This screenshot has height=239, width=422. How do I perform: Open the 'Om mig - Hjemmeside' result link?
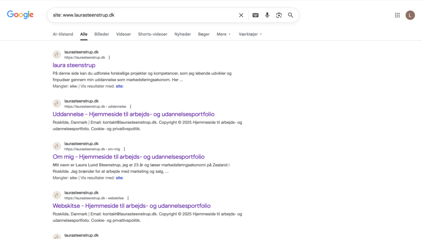pos(129,157)
